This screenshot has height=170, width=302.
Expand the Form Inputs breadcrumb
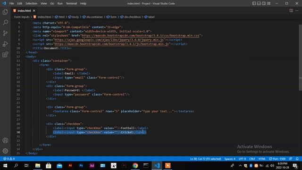click(22, 17)
